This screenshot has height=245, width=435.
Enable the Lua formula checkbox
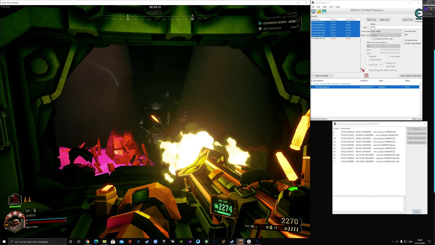[403, 31]
